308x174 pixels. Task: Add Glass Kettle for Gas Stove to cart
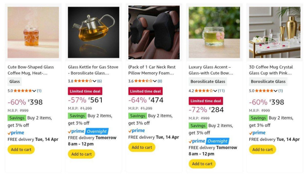(x=81, y=154)
